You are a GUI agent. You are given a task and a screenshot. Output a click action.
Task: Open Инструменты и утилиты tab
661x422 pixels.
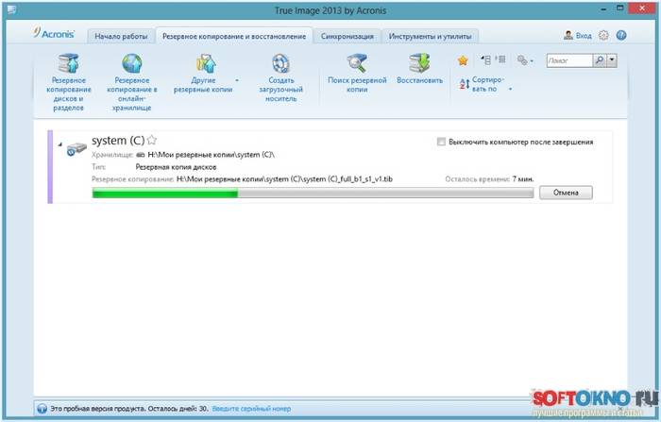[x=430, y=36]
